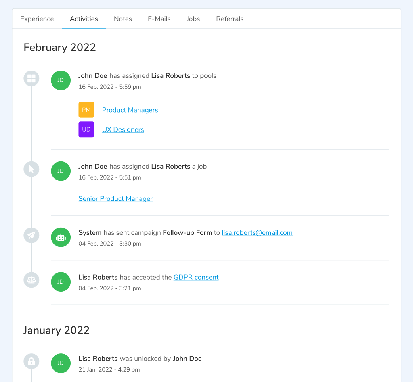The height and width of the screenshot is (382, 413).
Task: Click the paper plane campaign icon
Action: (31, 236)
